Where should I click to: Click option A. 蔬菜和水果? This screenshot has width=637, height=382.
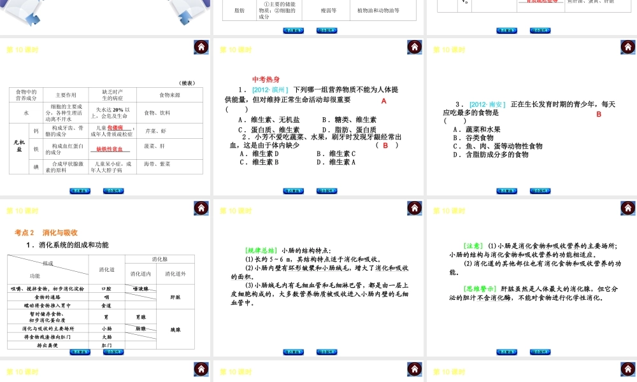(476, 129)
